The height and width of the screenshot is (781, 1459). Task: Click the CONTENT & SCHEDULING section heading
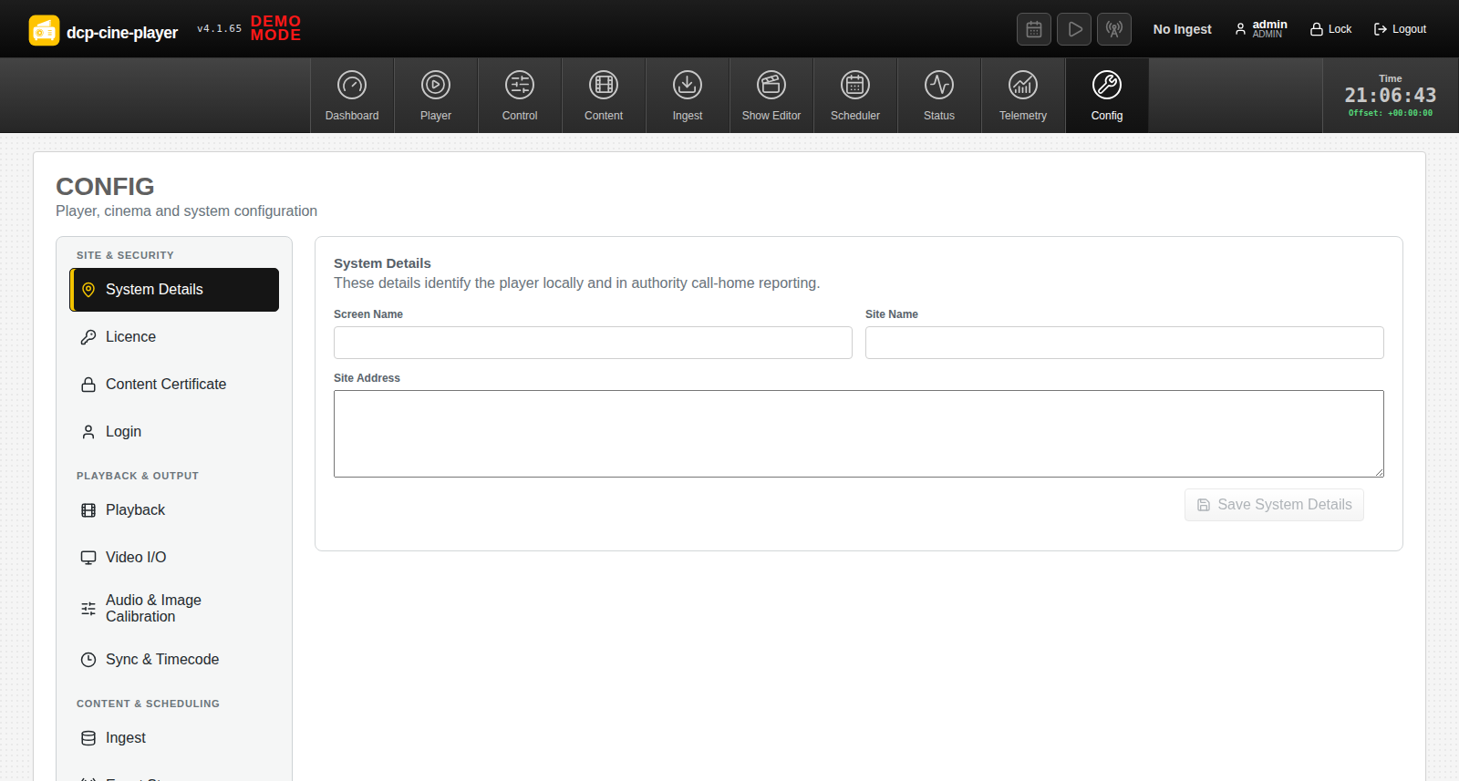point(148,704)
